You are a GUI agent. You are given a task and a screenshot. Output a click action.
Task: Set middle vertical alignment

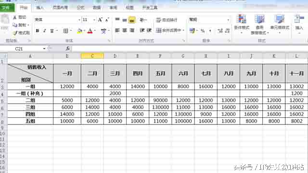point(125,20)
